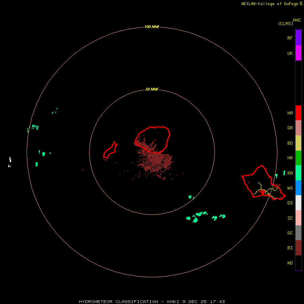The image size is (304, 304).
Task: Click the DS white legend swatch
Action: pos(298,203)
